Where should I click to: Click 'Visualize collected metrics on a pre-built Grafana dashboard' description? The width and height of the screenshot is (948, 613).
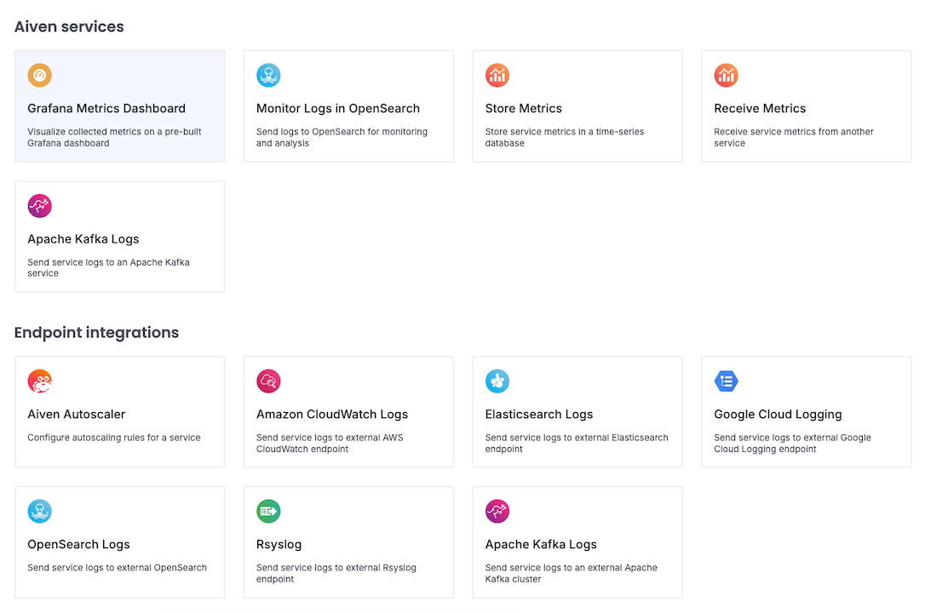114,137
